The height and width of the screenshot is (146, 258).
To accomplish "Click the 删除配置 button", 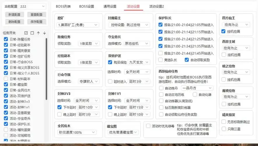I will tap(15, 22).
